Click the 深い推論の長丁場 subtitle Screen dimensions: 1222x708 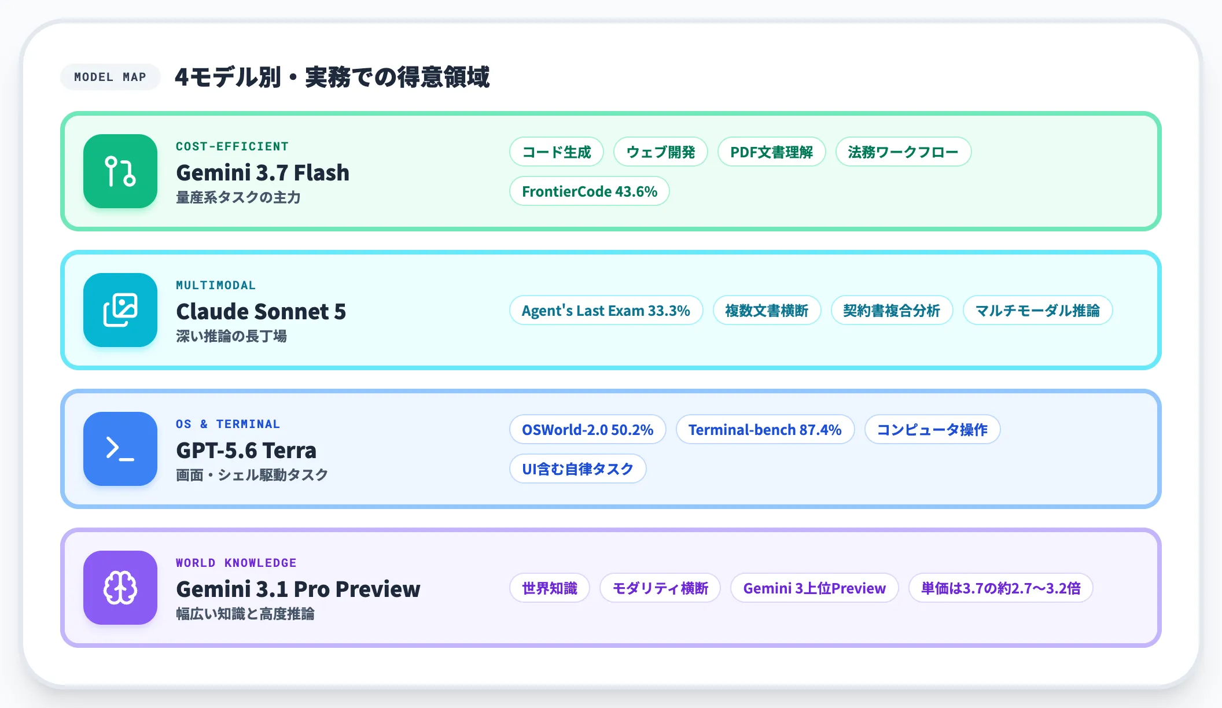click(x=231, y=336)
